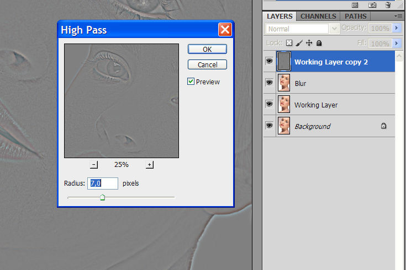
Task: Hide the Working Layer layer
Action: pyautogui.click(x=270, y=104)
